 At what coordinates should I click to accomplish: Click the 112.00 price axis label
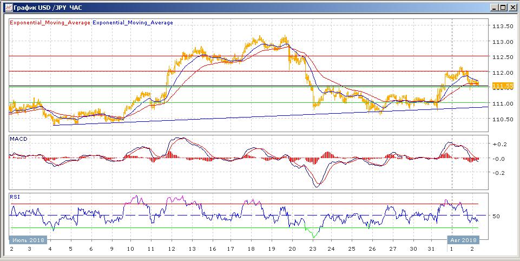click(502, 73)
